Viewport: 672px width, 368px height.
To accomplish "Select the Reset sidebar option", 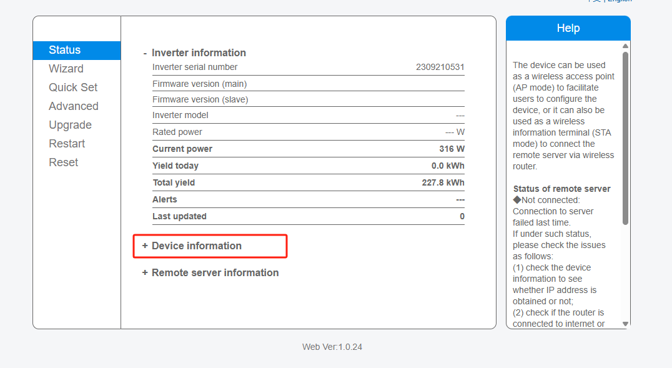I will click(64, 162).
